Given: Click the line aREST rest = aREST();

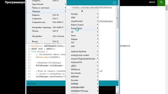Looking at the screenshot, I should pos(43,49).
